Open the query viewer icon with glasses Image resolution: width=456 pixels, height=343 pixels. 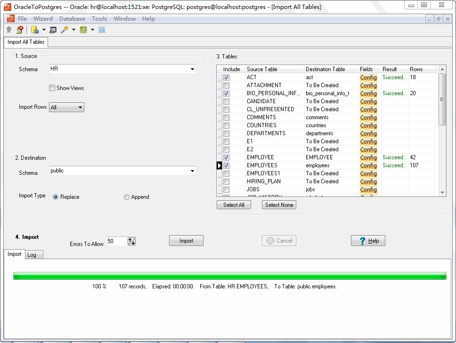tap(53, 30)
